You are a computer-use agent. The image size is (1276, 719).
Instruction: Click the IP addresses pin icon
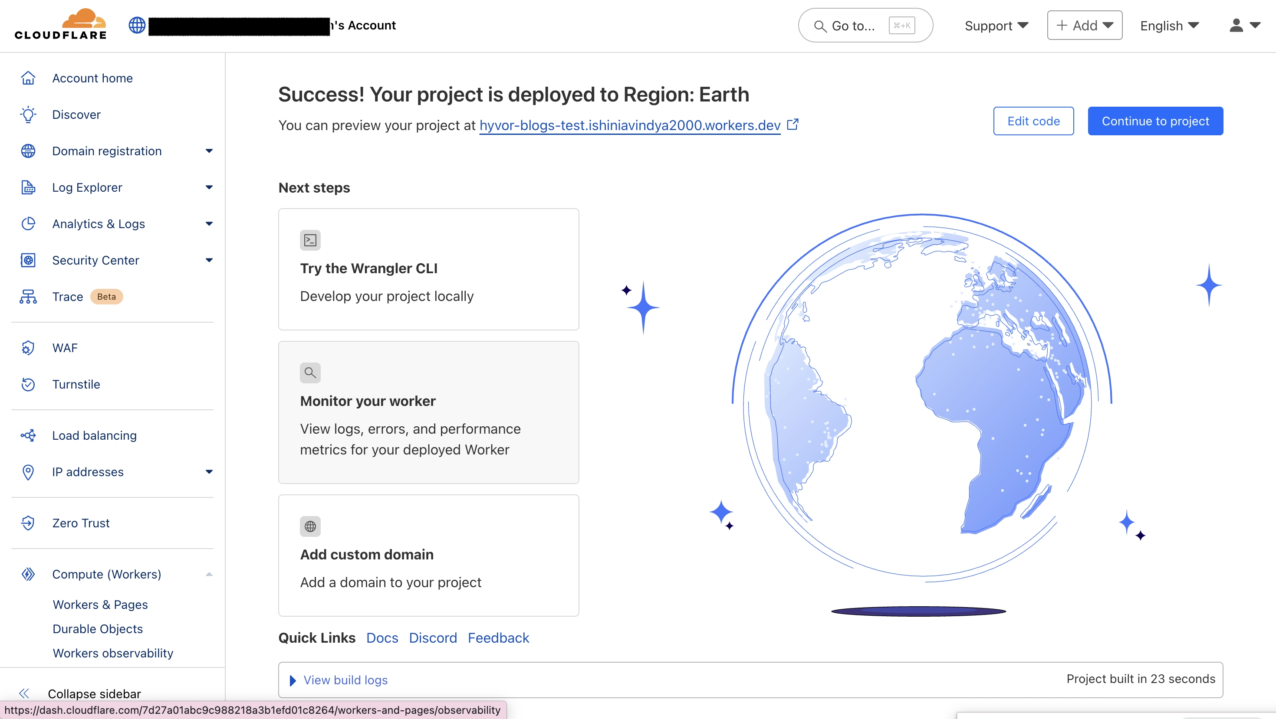28,472
